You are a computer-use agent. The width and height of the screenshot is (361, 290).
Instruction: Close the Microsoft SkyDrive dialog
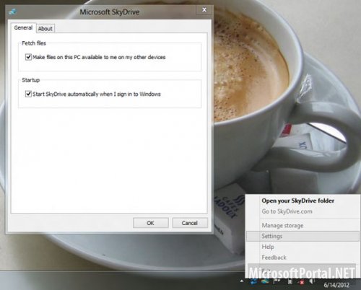[x=204, y=9]
